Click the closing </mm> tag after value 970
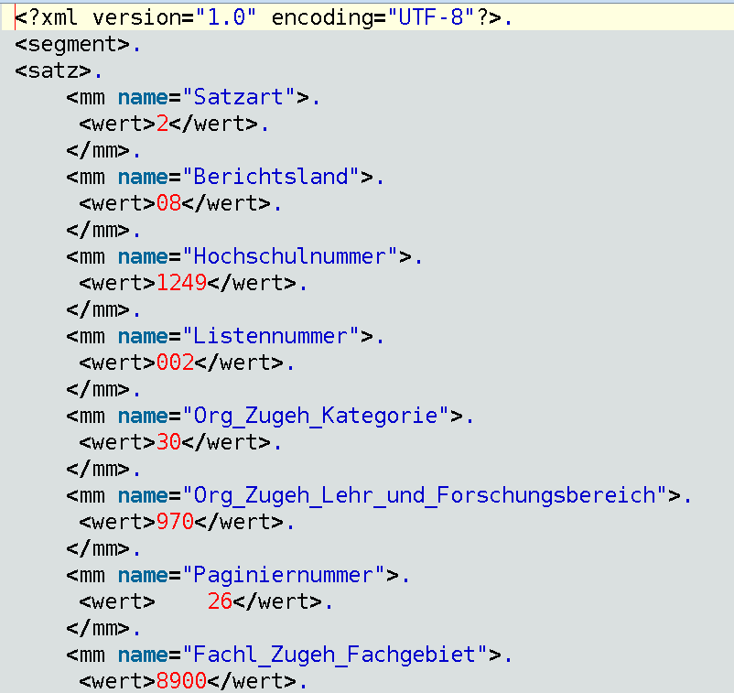This screenshot has width=734, height=693. pyautogui.click(x=98, y=548)
